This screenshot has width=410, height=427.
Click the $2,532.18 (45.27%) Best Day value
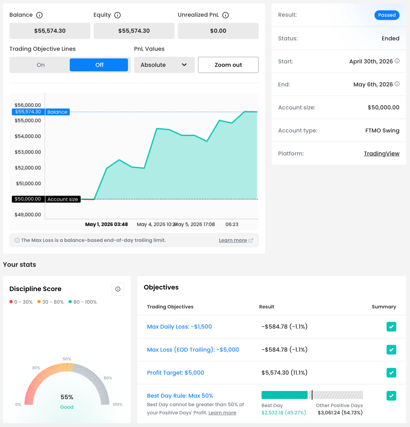pyautogui.click(x=284, y=412)
